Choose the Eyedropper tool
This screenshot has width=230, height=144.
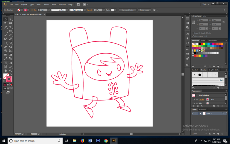(x=5, y=58)
